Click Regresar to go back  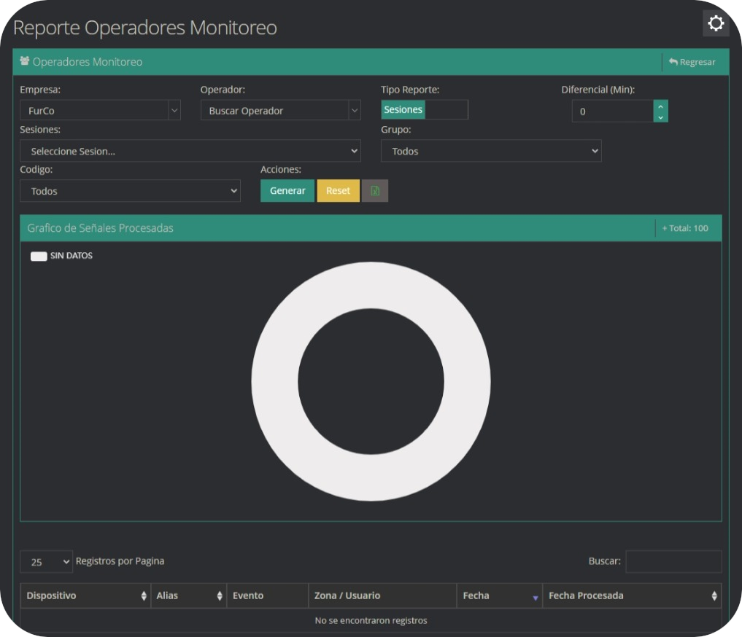(x=693, y=62)
